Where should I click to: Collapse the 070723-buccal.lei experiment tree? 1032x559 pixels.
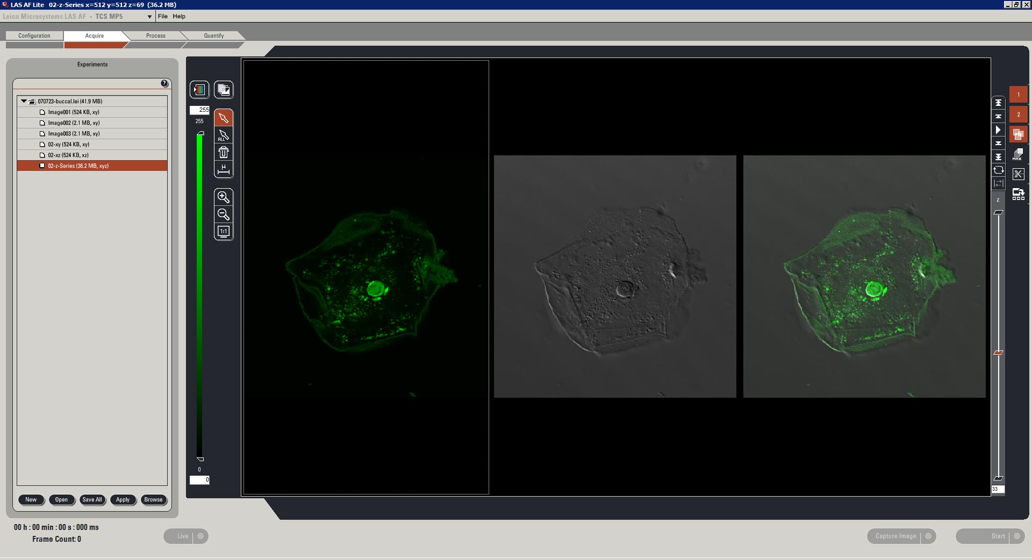coord(24,101)
